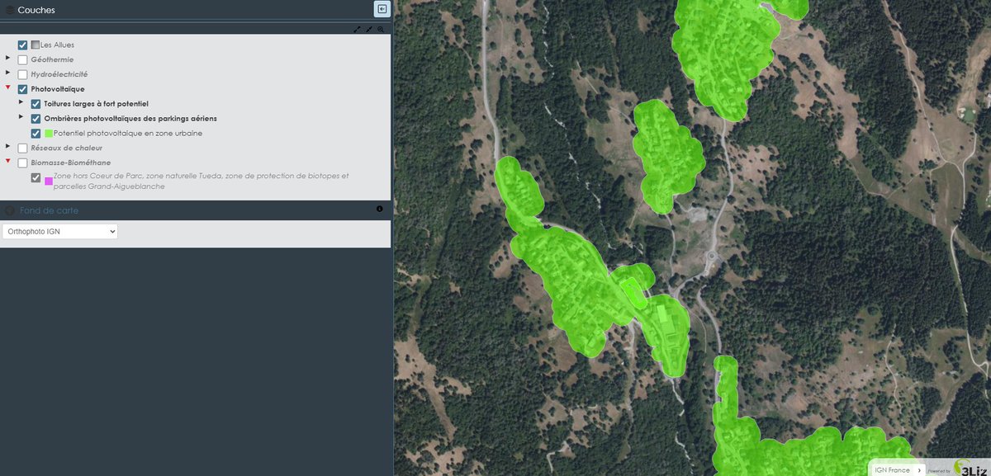Disable the Photovoltaïque group checkbox

click(x=22, y=89)
